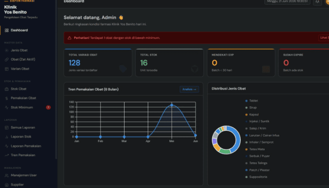Click the red Stok Minimum alert badge
Image resolution: width=329 pixels, height=188 pixels.
(48, 108)
